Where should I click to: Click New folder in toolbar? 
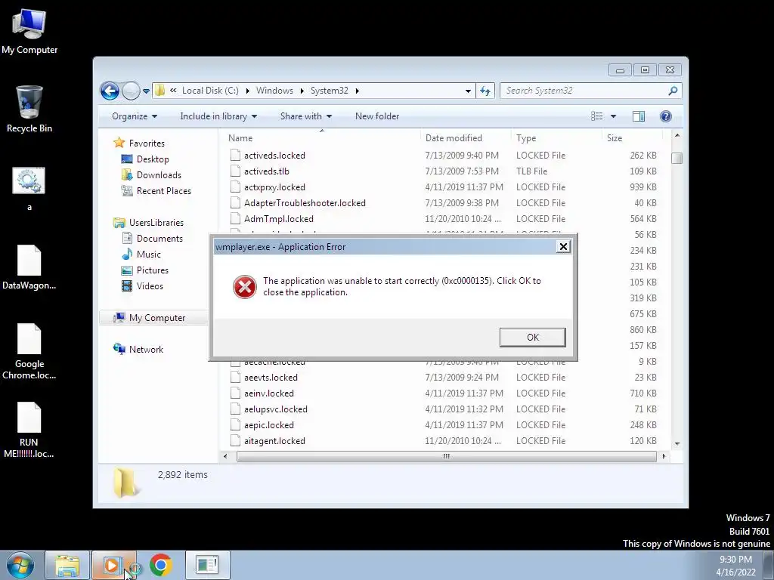click(377, 116)
